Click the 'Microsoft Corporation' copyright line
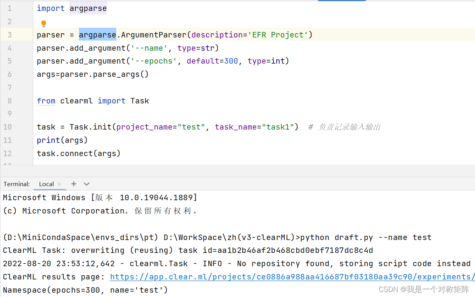Screen dimensions: 475x297 (x=101, y=211)
